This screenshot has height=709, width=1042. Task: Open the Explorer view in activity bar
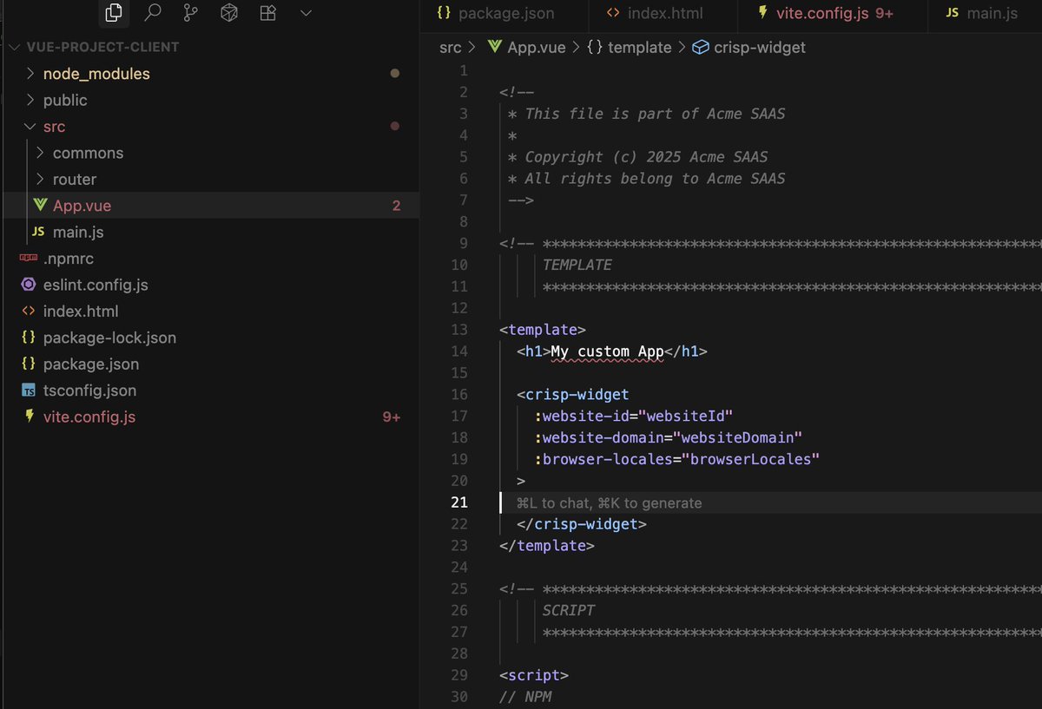pyautogui.click(x=113, y=13)
